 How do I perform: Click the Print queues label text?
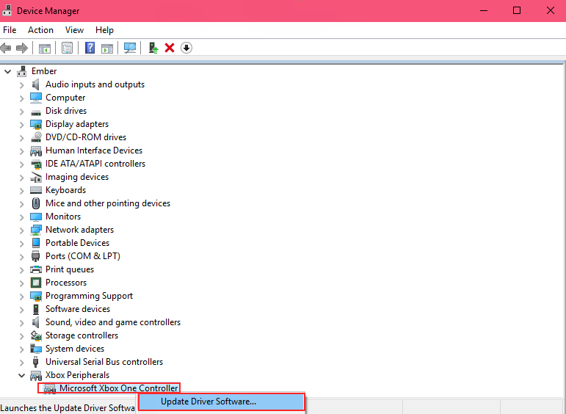(x=70, y=269)
